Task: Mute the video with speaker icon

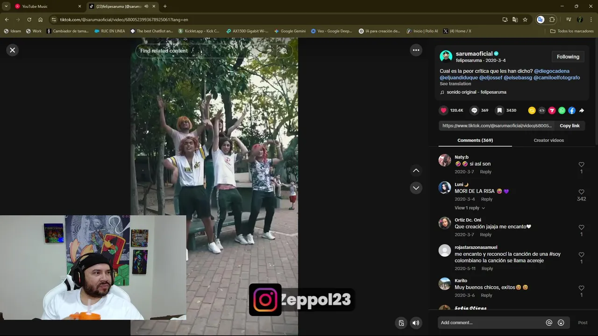Action: coord(415,322)
